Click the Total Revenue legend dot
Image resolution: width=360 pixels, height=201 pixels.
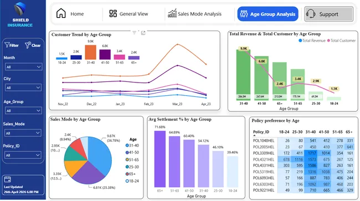point(300,40)
